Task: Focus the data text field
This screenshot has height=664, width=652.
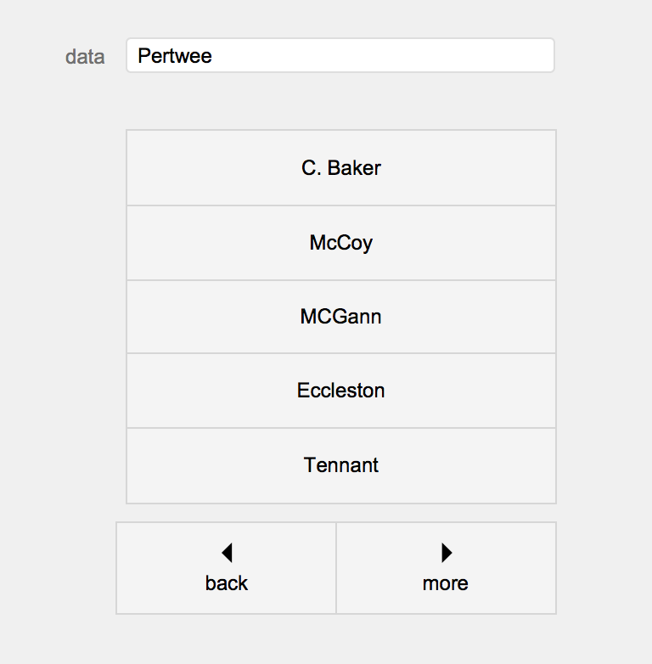Action: pos(340,56)
